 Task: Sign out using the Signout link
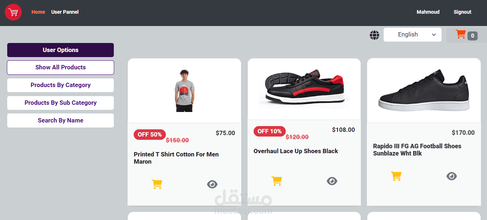462,12
